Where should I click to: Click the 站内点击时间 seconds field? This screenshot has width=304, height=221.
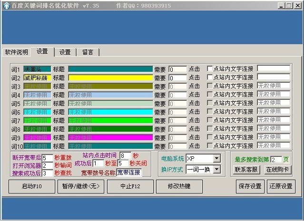pyautogui.click(x=126, y=155)
